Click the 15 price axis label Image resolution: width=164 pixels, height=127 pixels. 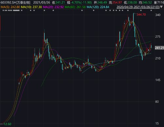[157, 123]
